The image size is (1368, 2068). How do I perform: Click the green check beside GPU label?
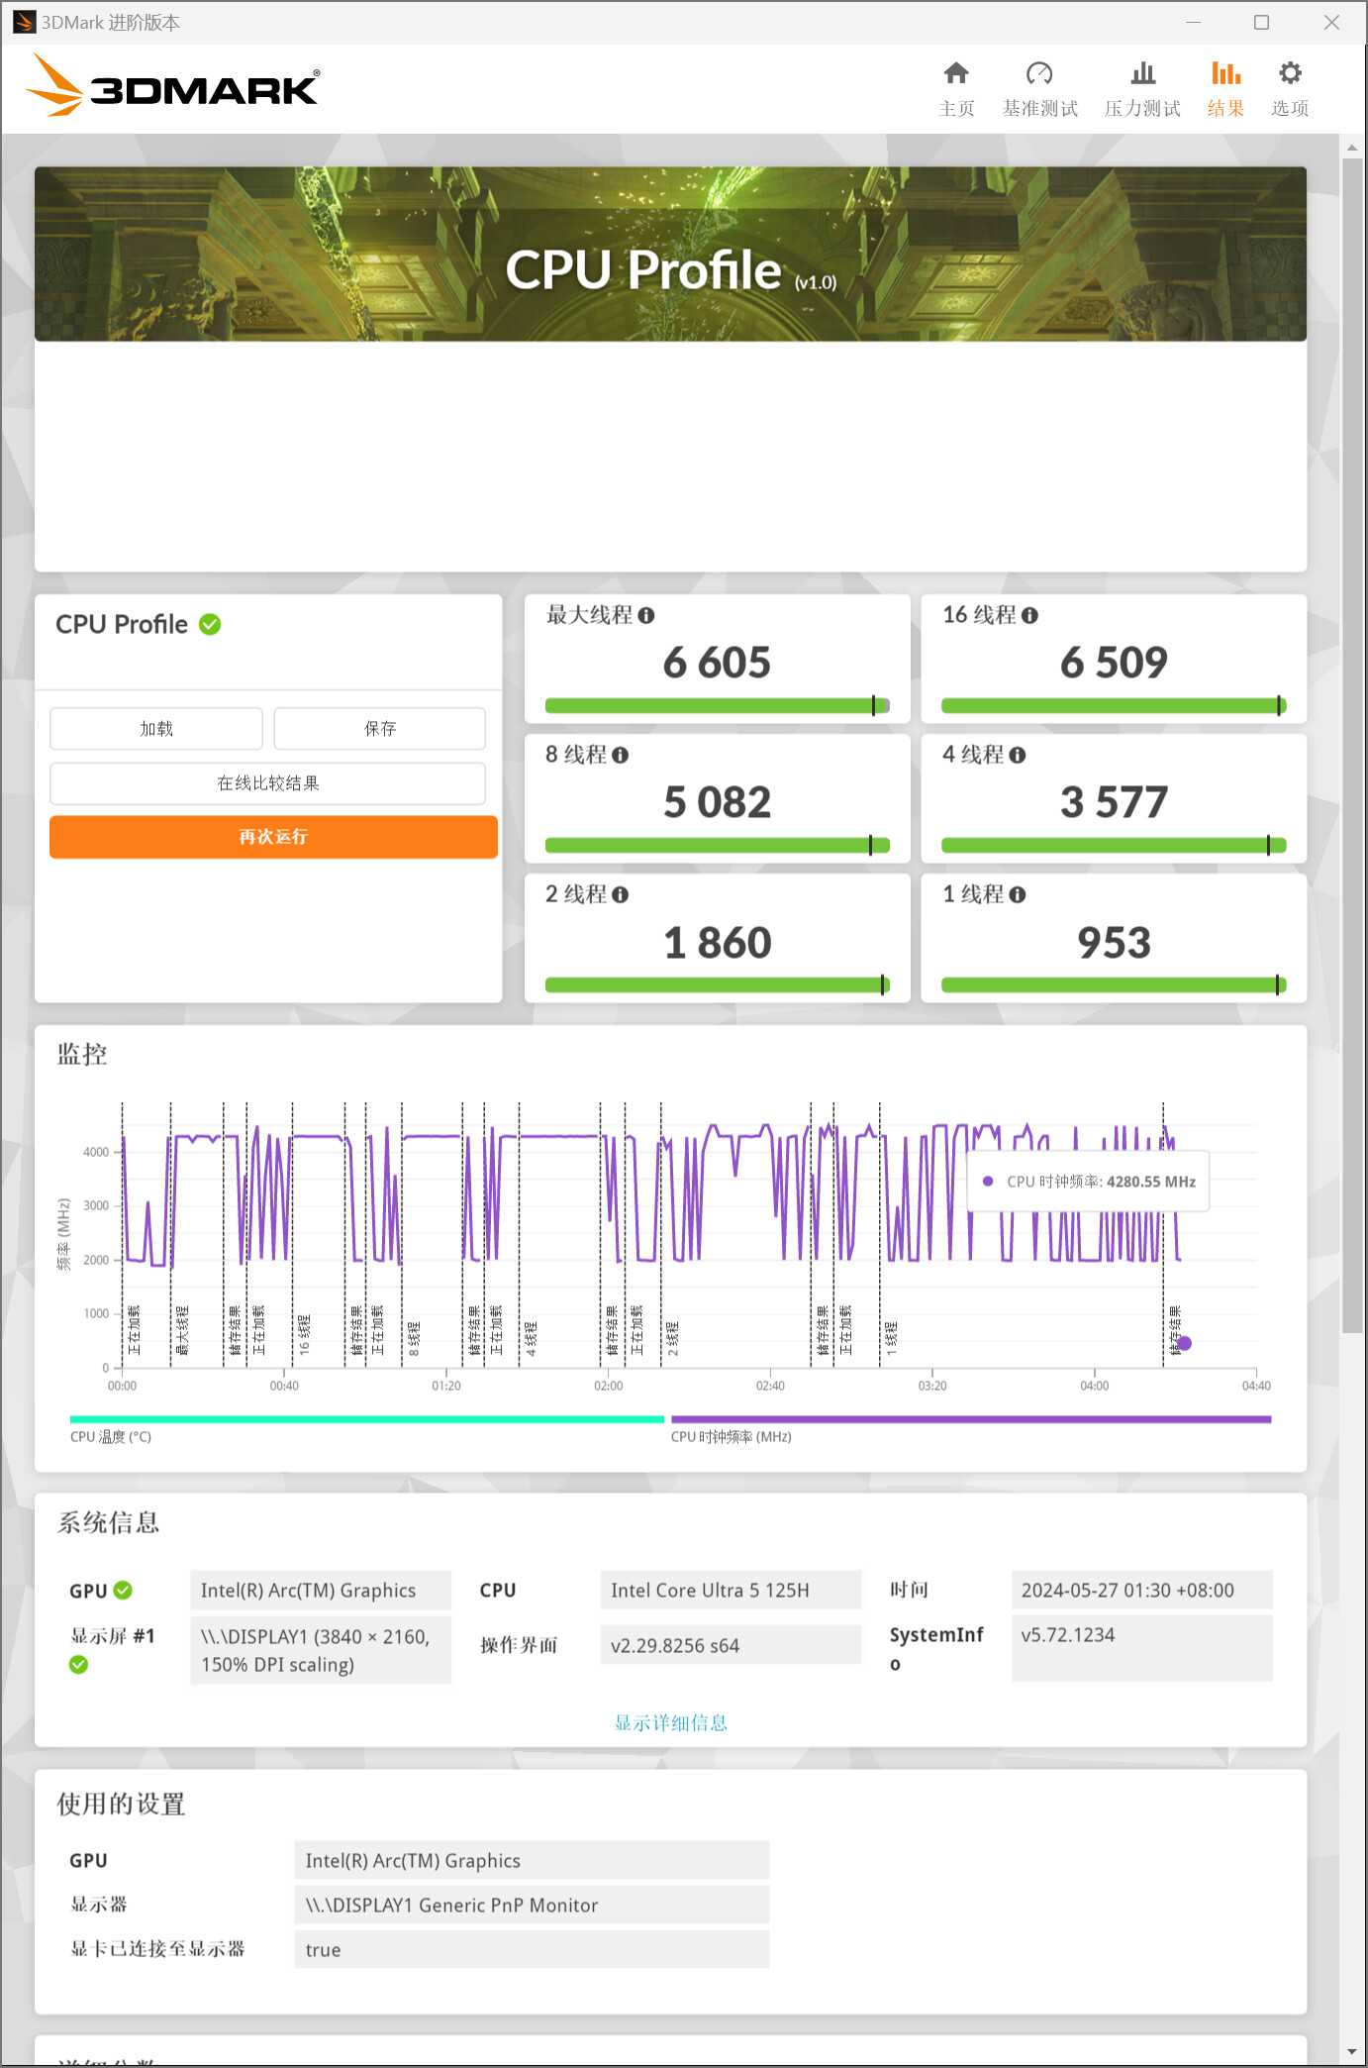(x=123, y=1591)
